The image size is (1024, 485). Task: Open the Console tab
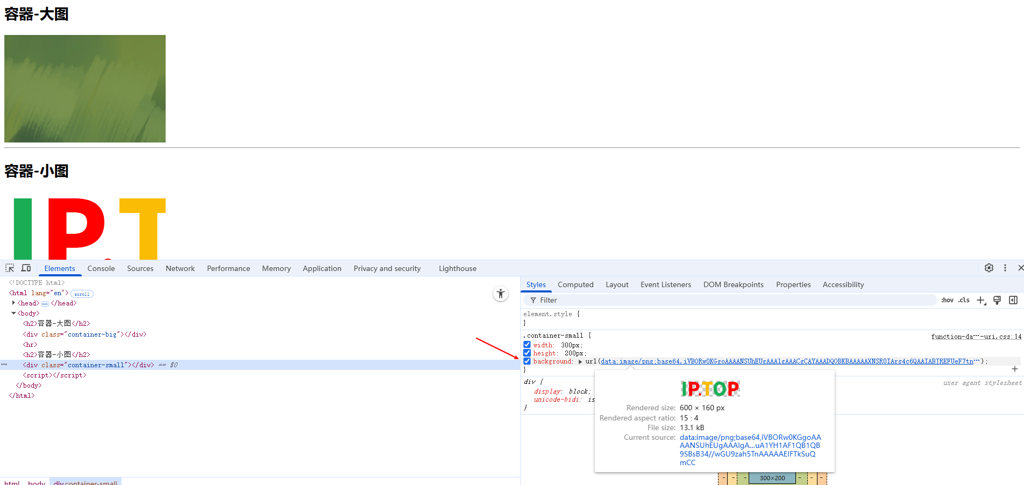click(x=101, y=268)
